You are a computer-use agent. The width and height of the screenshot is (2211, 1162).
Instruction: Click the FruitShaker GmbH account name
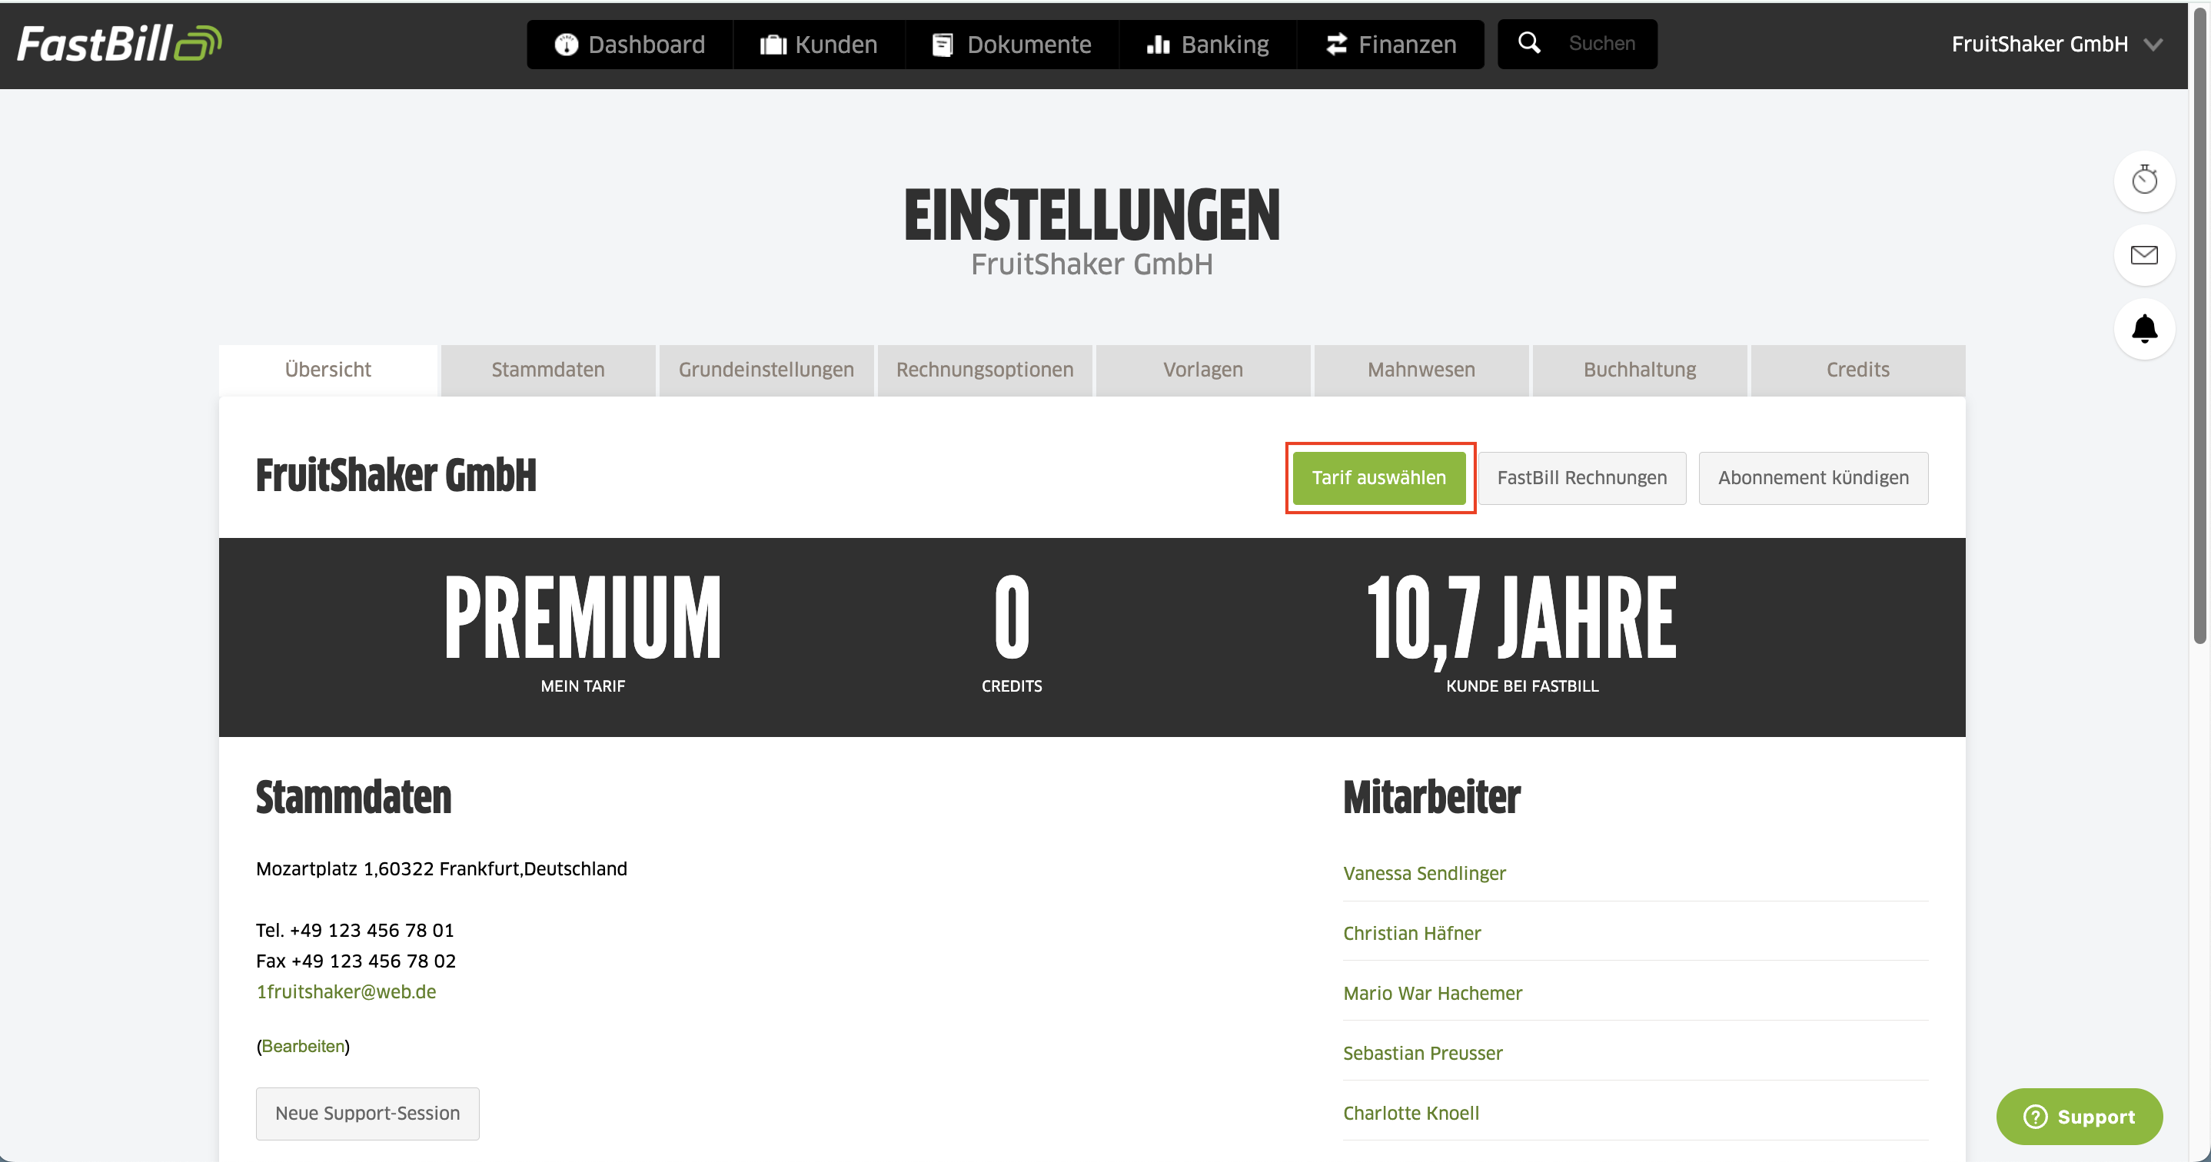2040,45
